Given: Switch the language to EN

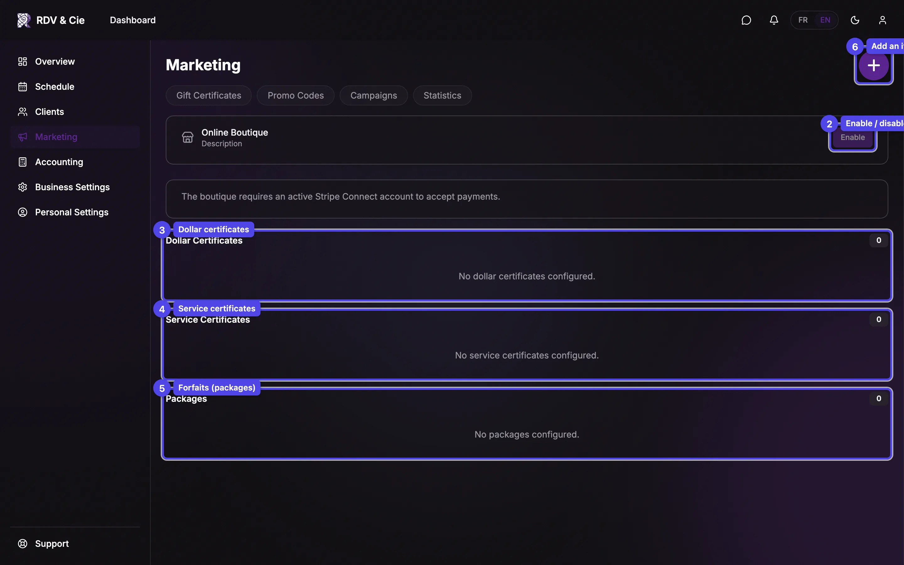Looking at the screenshot, I should tap(825, 20).
